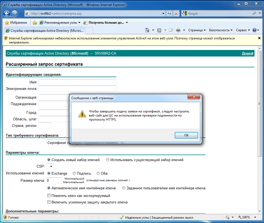The width and height of the screenshot is (264, 223).
Task: Click the page icon in address bar
Action: [x=27, y=14]
